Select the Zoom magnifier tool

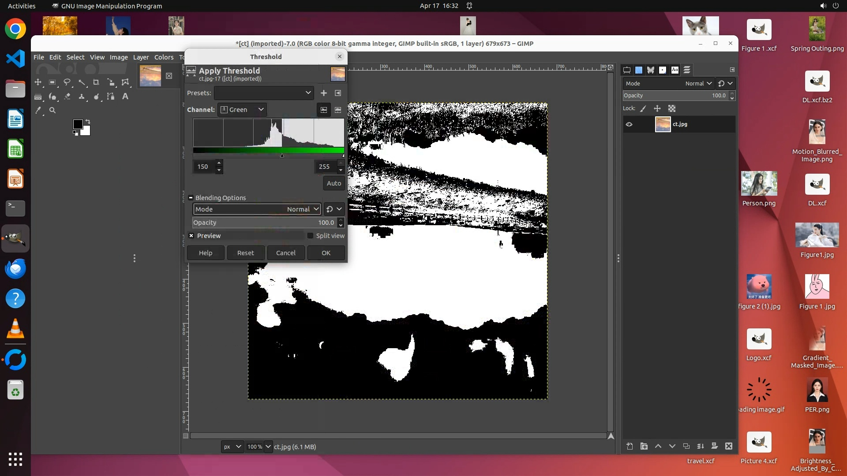[x=52, y=111]
